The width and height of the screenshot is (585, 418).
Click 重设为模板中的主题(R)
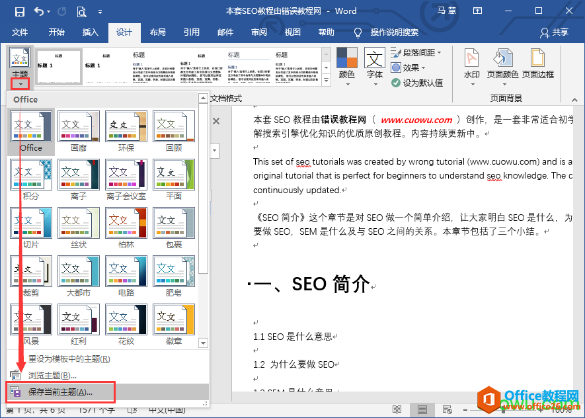(x=108, y=359)
